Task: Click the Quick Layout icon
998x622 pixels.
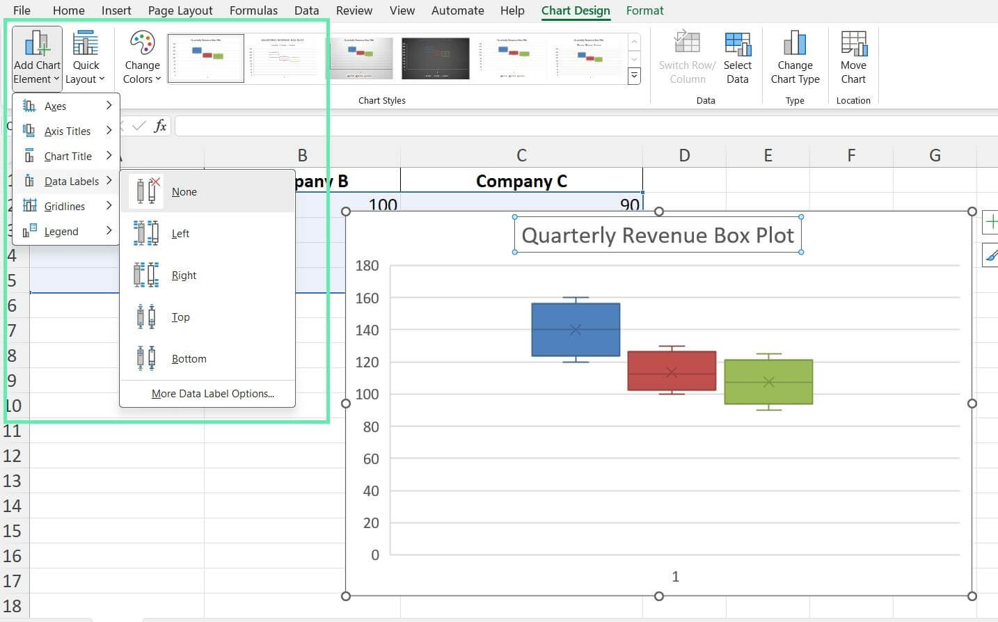Action: (86, 56)
